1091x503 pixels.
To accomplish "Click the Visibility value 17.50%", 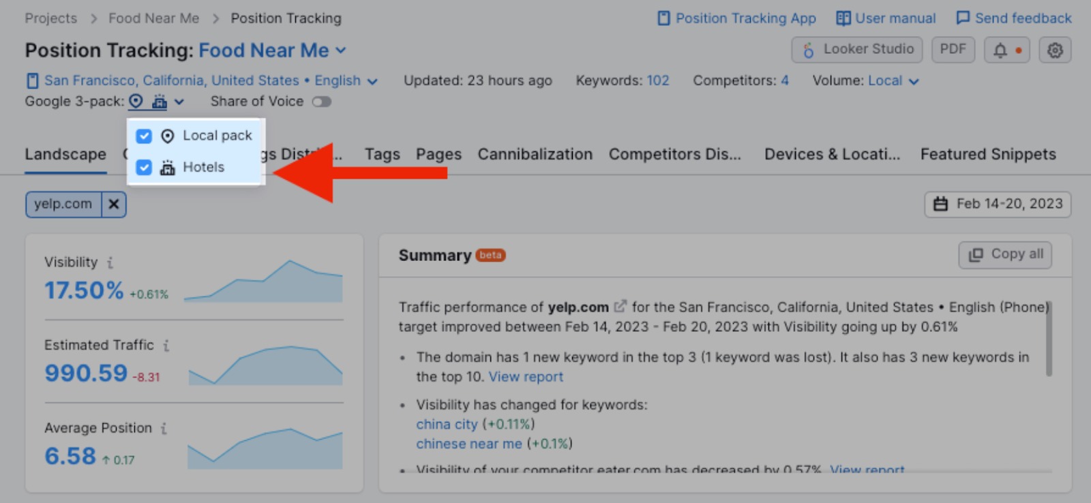I will (84, 290).
